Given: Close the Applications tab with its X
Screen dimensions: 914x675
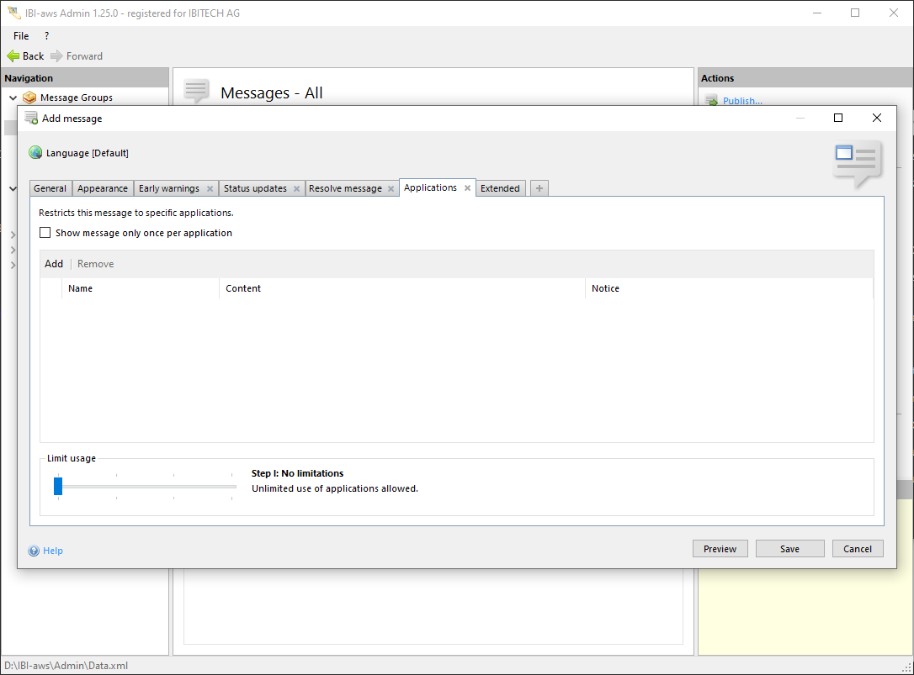Looking at the screenshot, I should coord(467,188).
